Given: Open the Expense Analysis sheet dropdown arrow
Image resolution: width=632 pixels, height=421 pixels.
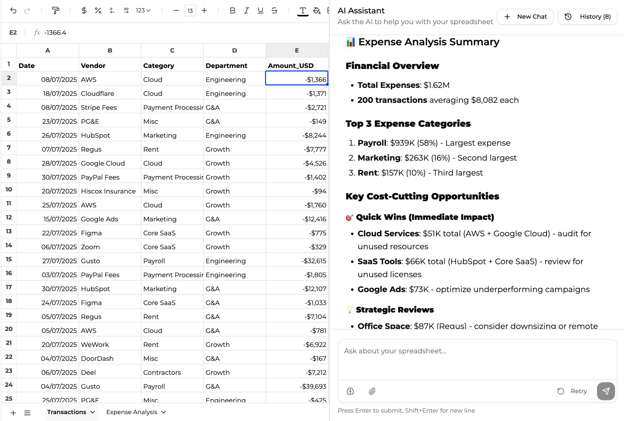Looking at the screenshot, I should tap(163, 412).
